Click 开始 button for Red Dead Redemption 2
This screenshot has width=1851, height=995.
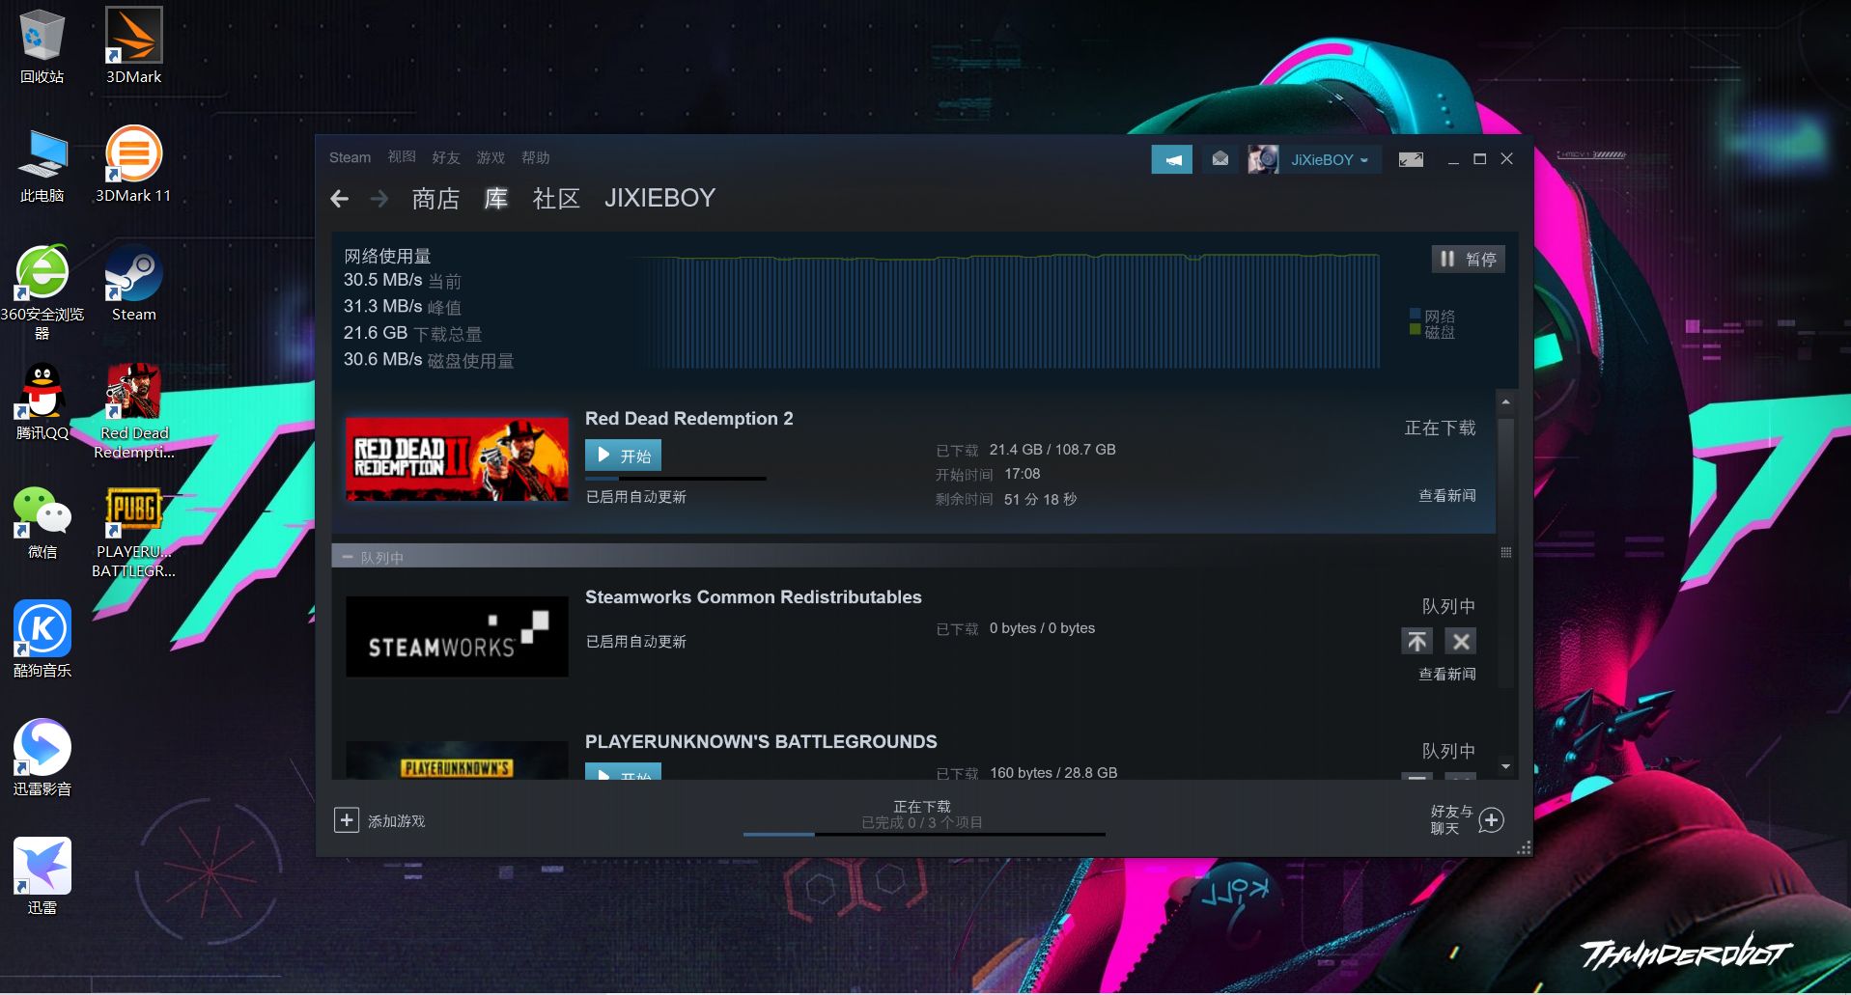coord(623,456)
